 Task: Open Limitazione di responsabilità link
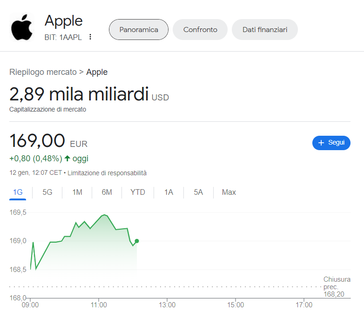[108, 173]
